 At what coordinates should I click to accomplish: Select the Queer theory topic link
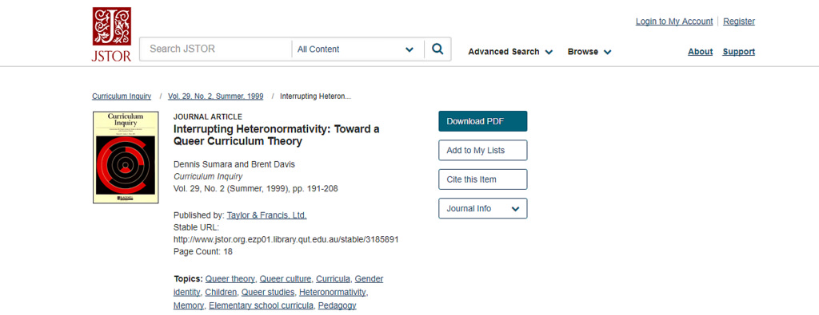click(230, 278)
